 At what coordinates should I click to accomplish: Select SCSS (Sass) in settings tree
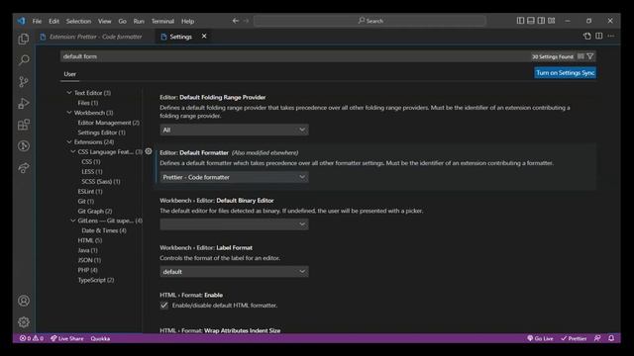[101, 182]
